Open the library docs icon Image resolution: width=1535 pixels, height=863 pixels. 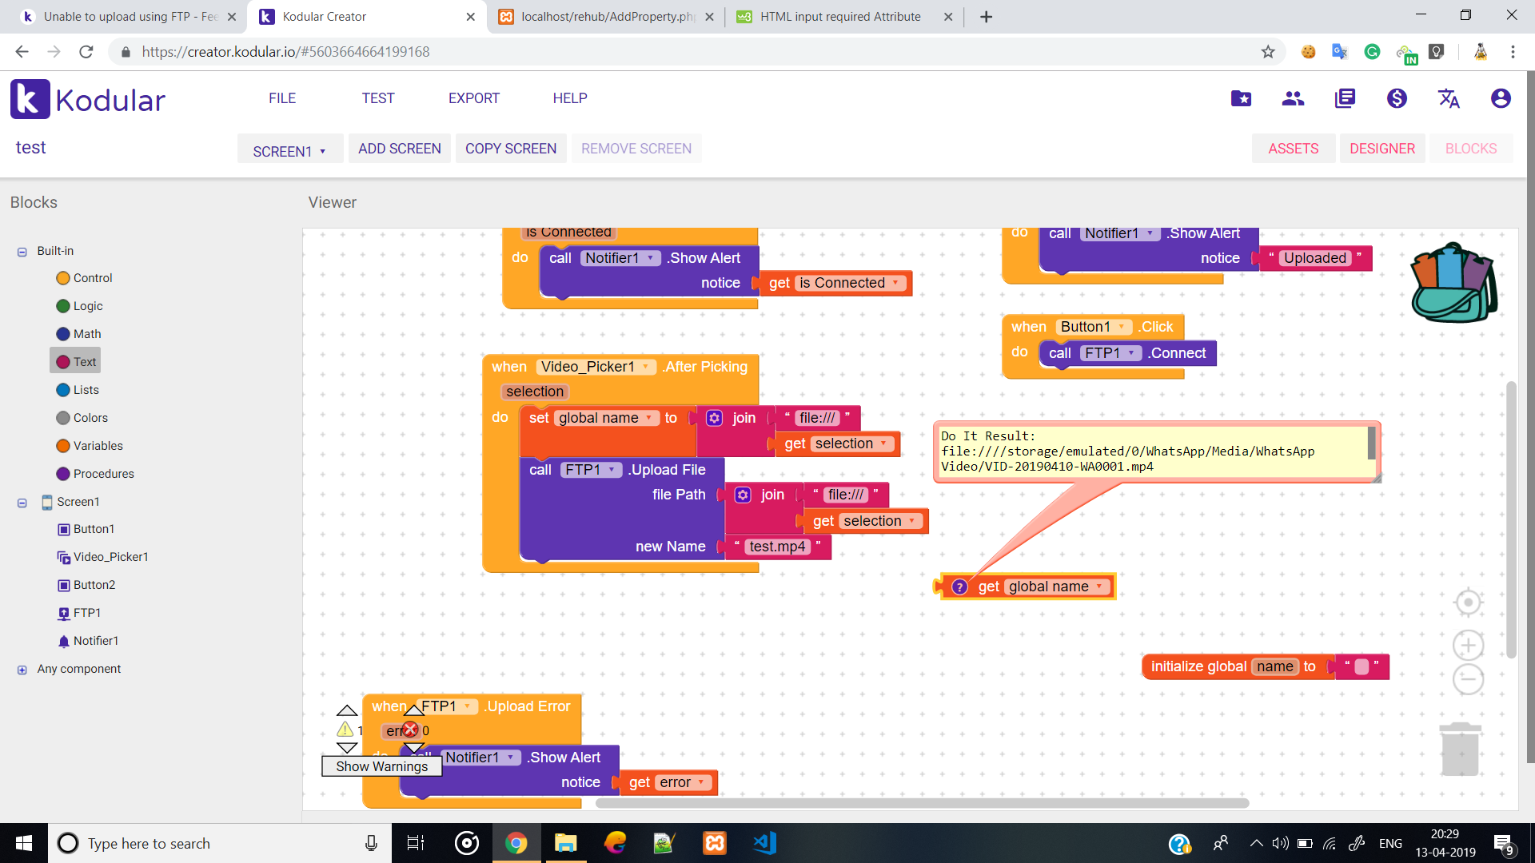(1345, 98)
